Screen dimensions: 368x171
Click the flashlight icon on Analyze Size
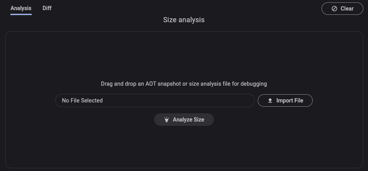coord(167,120)
